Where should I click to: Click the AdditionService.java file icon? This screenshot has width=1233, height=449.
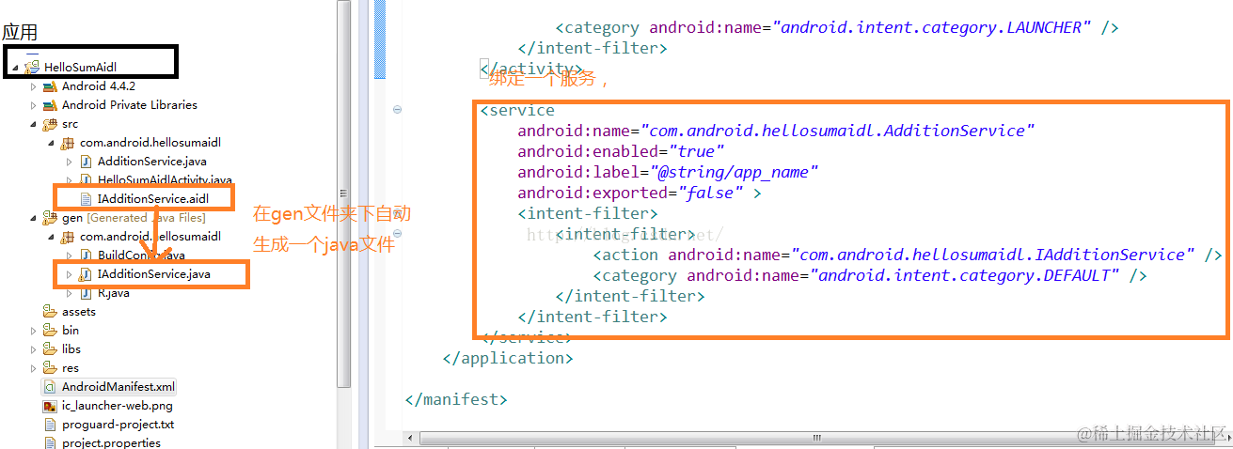86,162
